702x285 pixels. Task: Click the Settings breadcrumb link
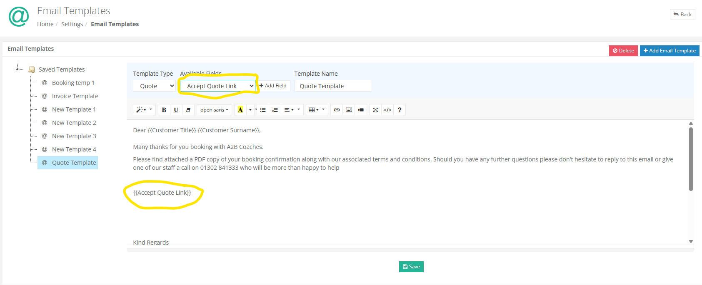click(x=72, y=24)
